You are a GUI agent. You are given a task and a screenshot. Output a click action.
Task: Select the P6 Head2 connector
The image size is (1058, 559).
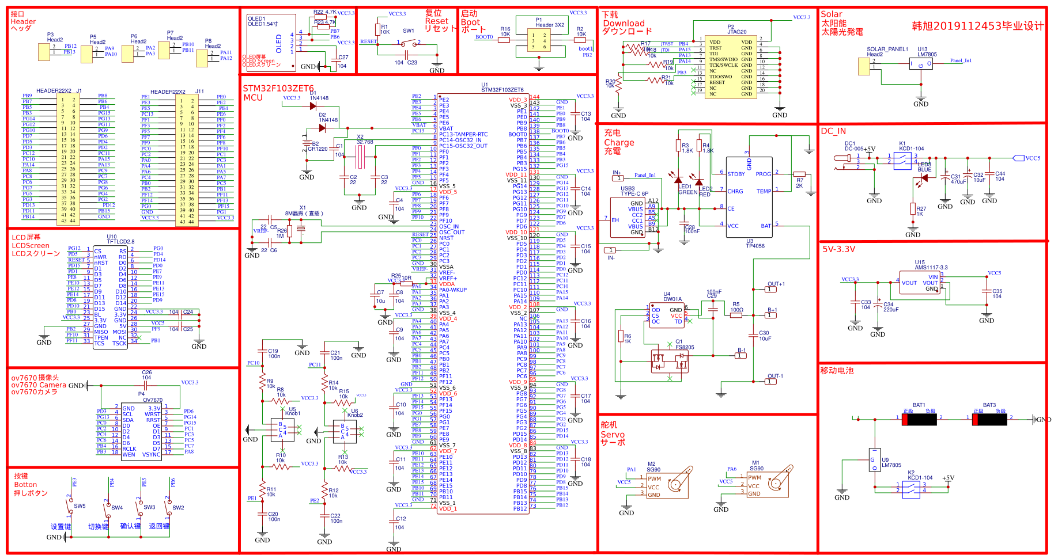127,53
